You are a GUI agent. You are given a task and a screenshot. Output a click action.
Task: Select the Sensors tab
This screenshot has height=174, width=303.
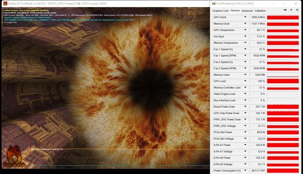click(x=235, y=10)
